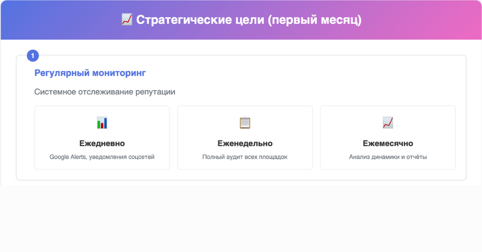Click the text Полный аудит всех площадок
This screenshot has height=252, width=482.
(x=245, y=157)
